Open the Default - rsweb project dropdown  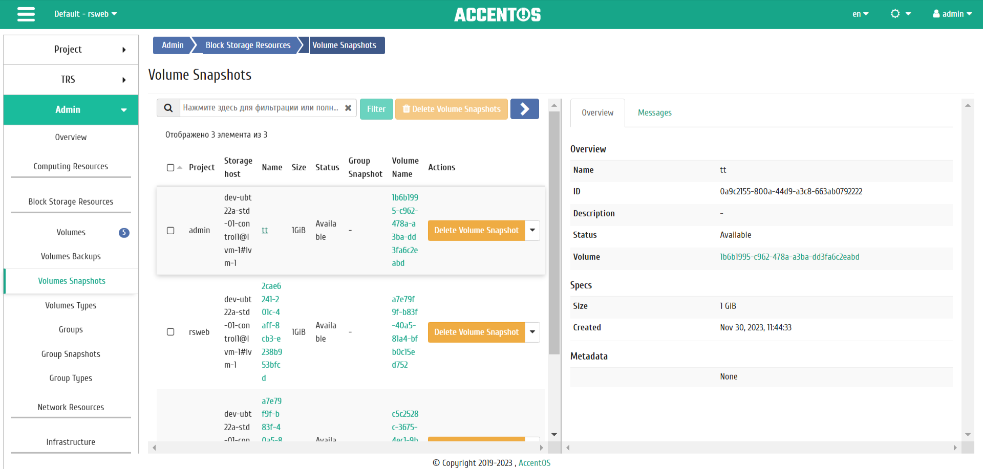pyautogui.click(x=86, y=14)
